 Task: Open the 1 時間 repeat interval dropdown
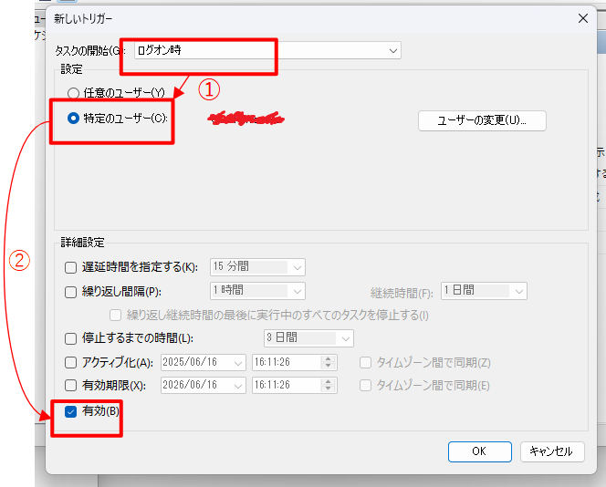coord(257,291)
